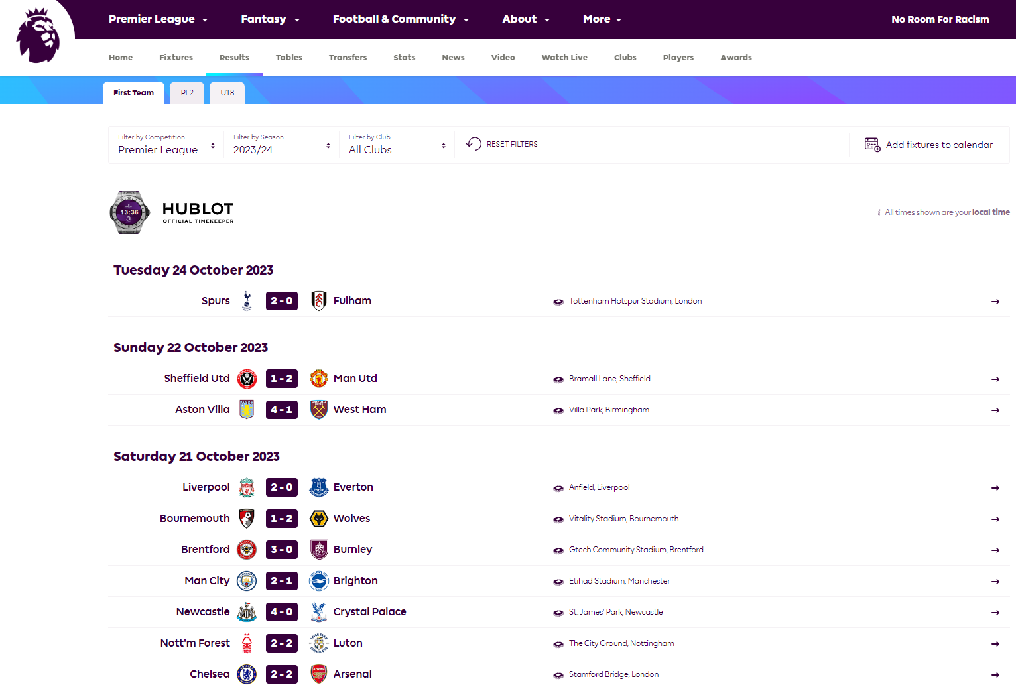This screenshot has height=691, width=1016.
Task: Click the Arsenal club crest
Action: coord(319,674)
